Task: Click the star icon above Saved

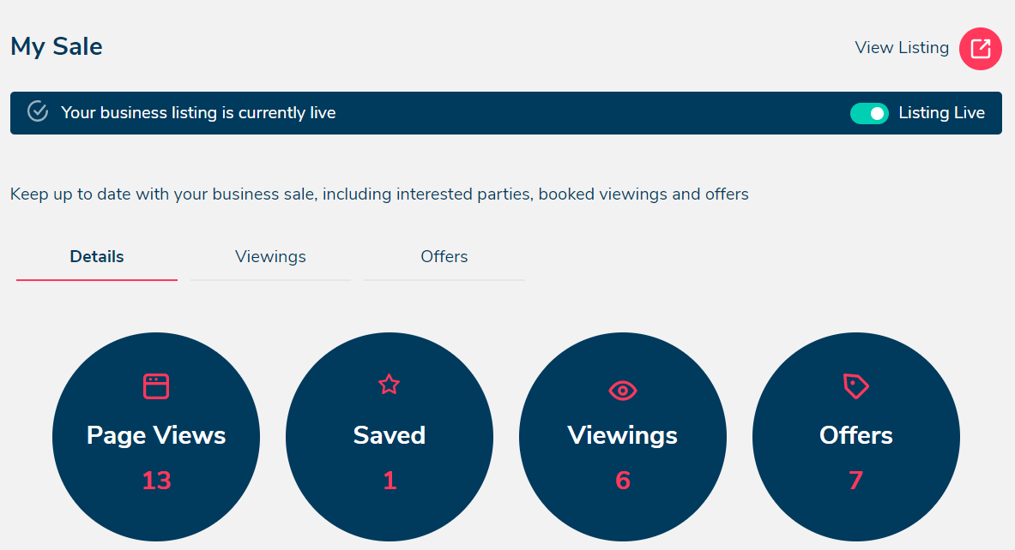Action: click(389, 385)
